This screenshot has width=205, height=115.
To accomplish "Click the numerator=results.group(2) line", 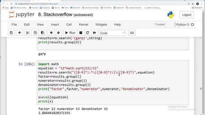I will tap(62, 80).
